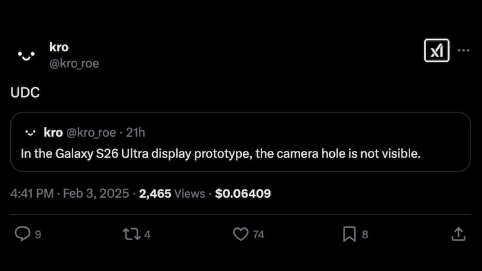View the "2,465 Views" analytics
Screen dimensions: 482x271
coord(172,193)
